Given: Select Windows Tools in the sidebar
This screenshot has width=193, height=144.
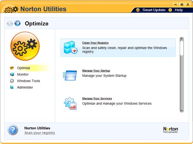Looking at the screenshot, I should click(x=29, y=81).
